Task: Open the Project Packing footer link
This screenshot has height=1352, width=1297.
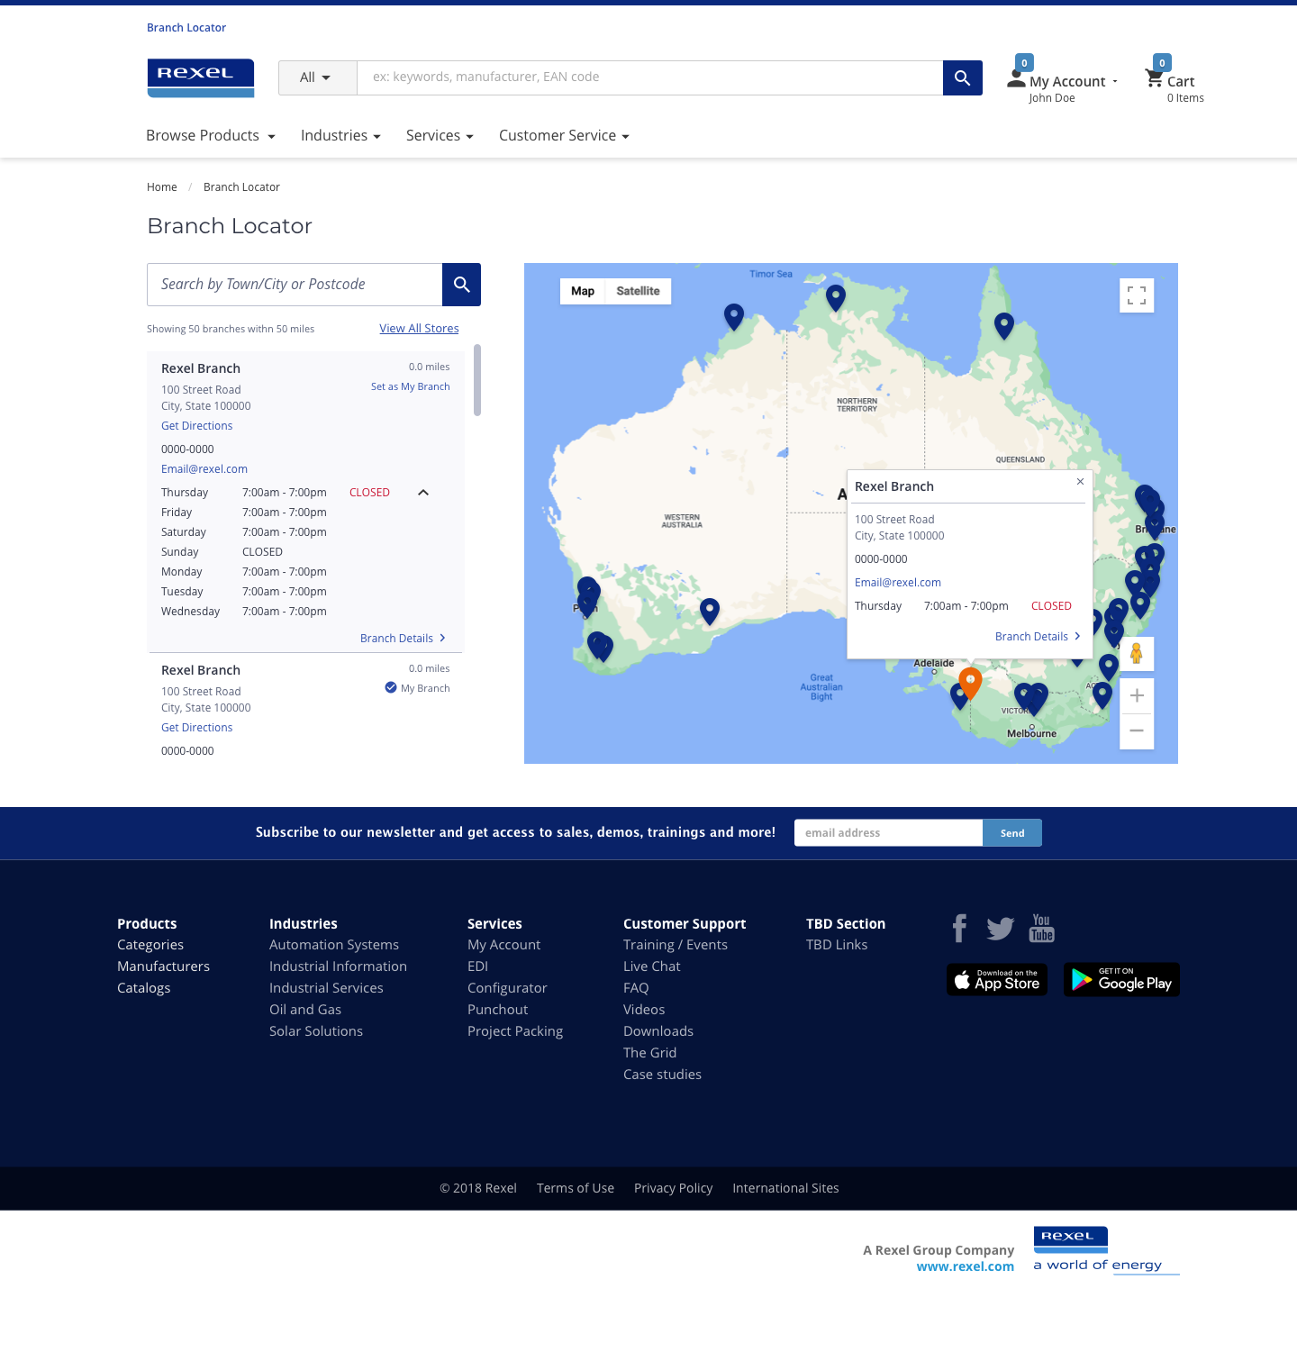Action: pyautogui.click(x=515, y=1031)
